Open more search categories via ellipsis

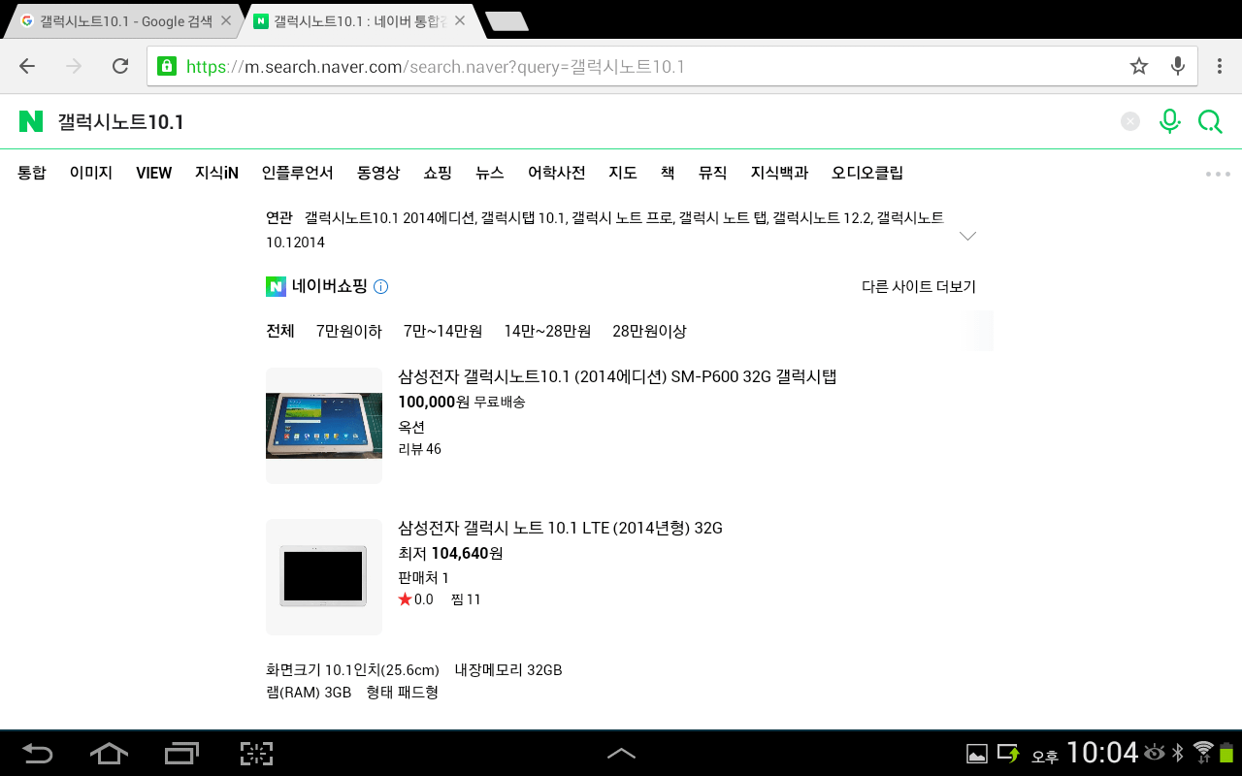(1217, 173)
